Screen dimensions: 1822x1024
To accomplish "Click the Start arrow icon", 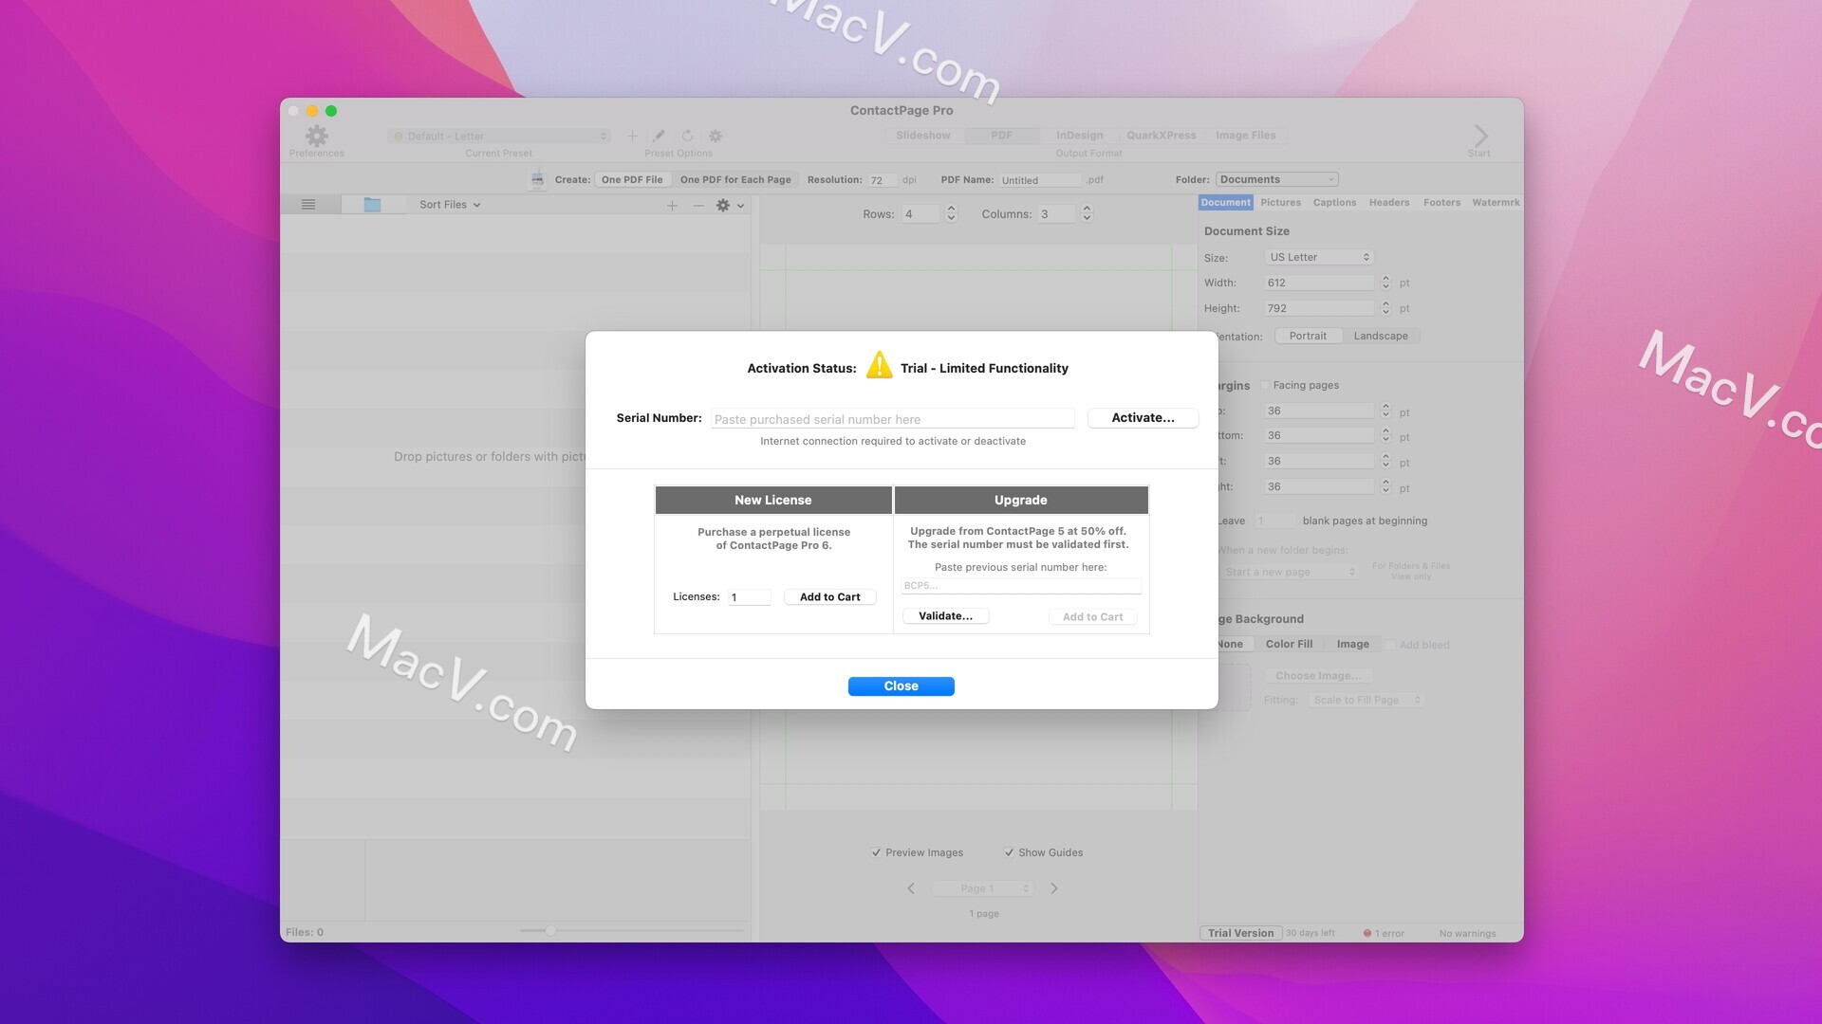I will 1480,136.
